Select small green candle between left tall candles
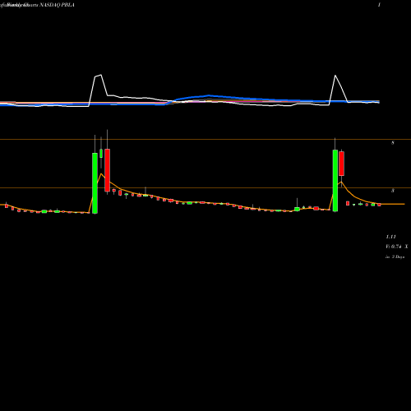Viewport: 411px width, 411px height. pyautogui.click(x=101, y=153)
